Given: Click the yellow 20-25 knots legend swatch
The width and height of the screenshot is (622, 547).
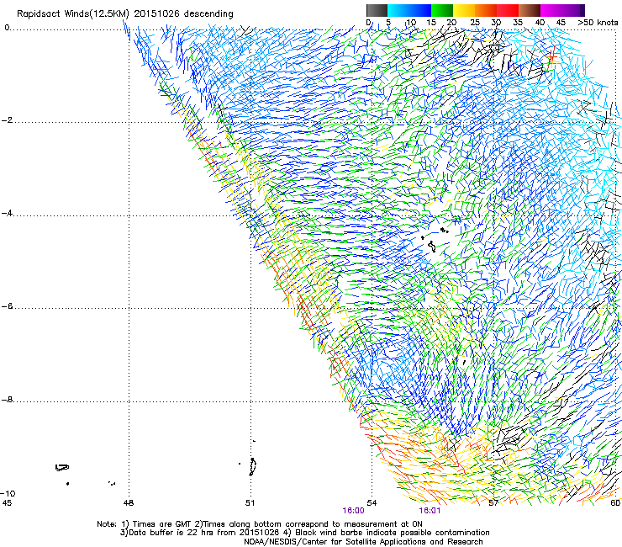Looking at the screenshot, I should tap(464, 10).
